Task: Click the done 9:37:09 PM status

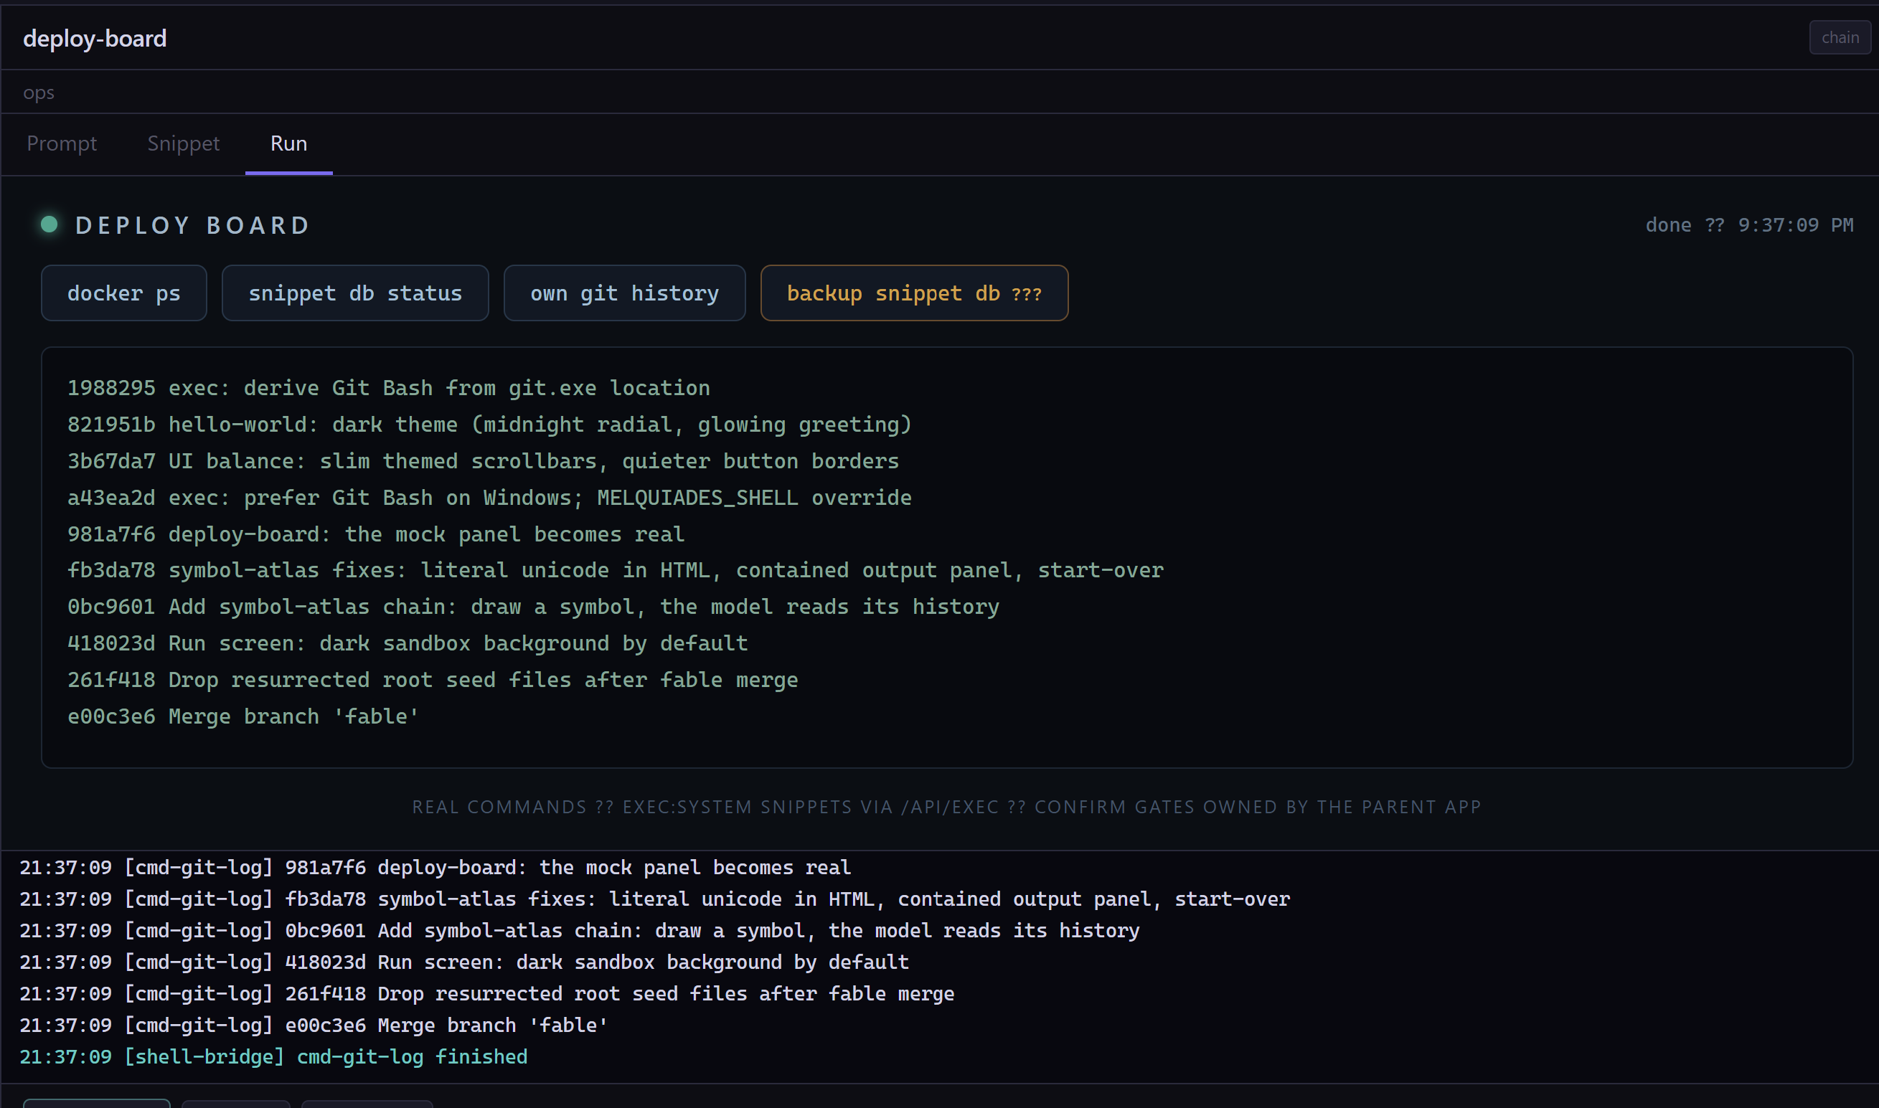Action: pos(1749,225)
